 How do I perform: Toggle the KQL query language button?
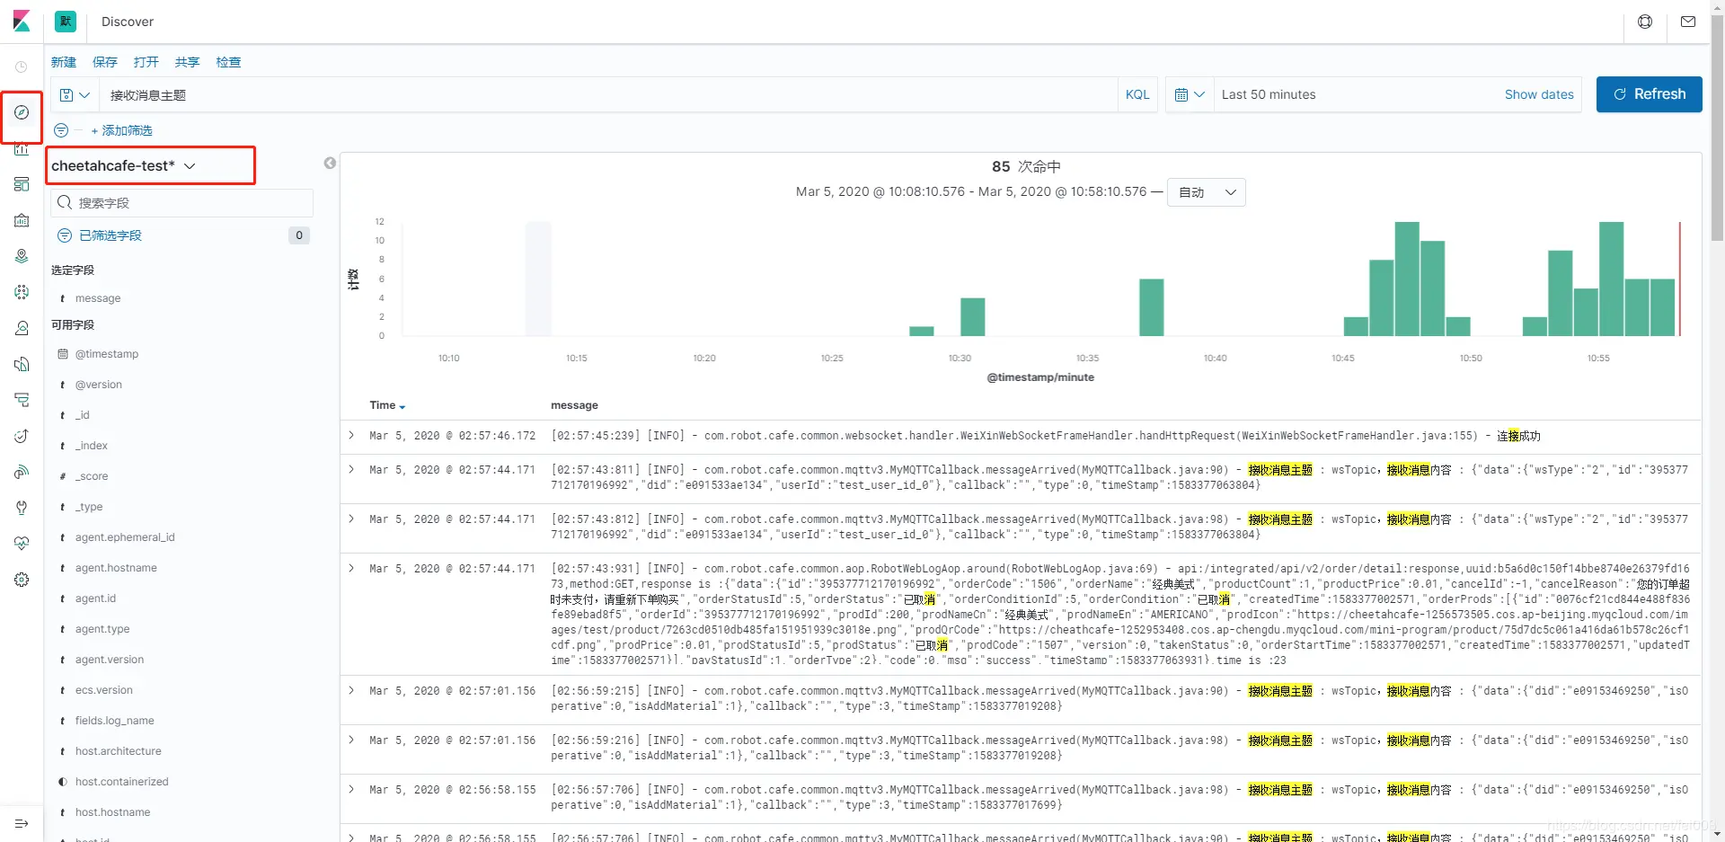coord(1137,94)
